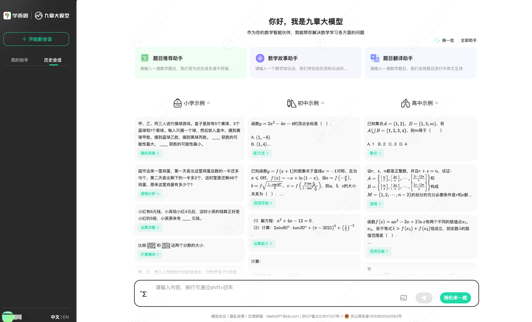Collapse the 高中示例 section arrow

(x=437, y=103)
